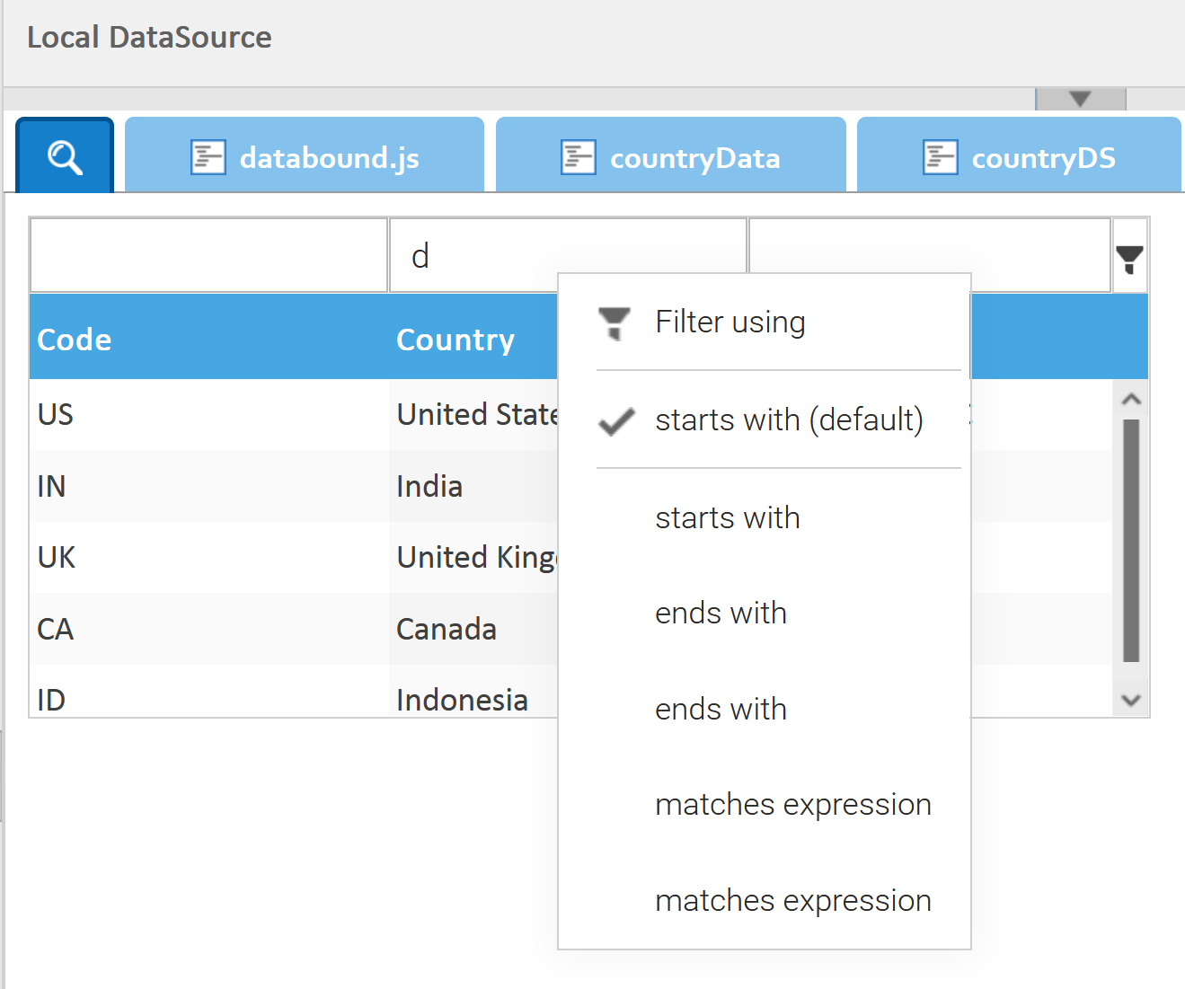The height and width of the screenshot is (989, 1185).
Task: Switch to the countryData tab
Action: (x=694, y=158)
